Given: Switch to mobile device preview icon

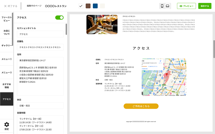Looking at the screenshot, I should coord(162,6).
